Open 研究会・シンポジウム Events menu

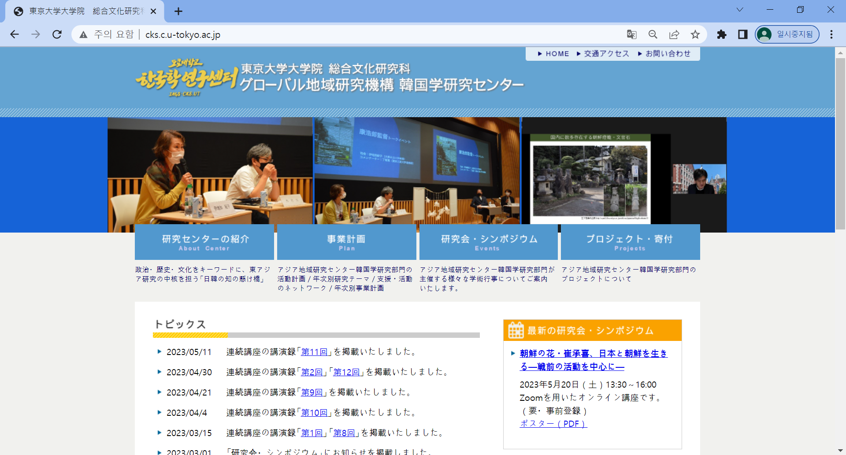pyautogui.click(x=489, y=242)
